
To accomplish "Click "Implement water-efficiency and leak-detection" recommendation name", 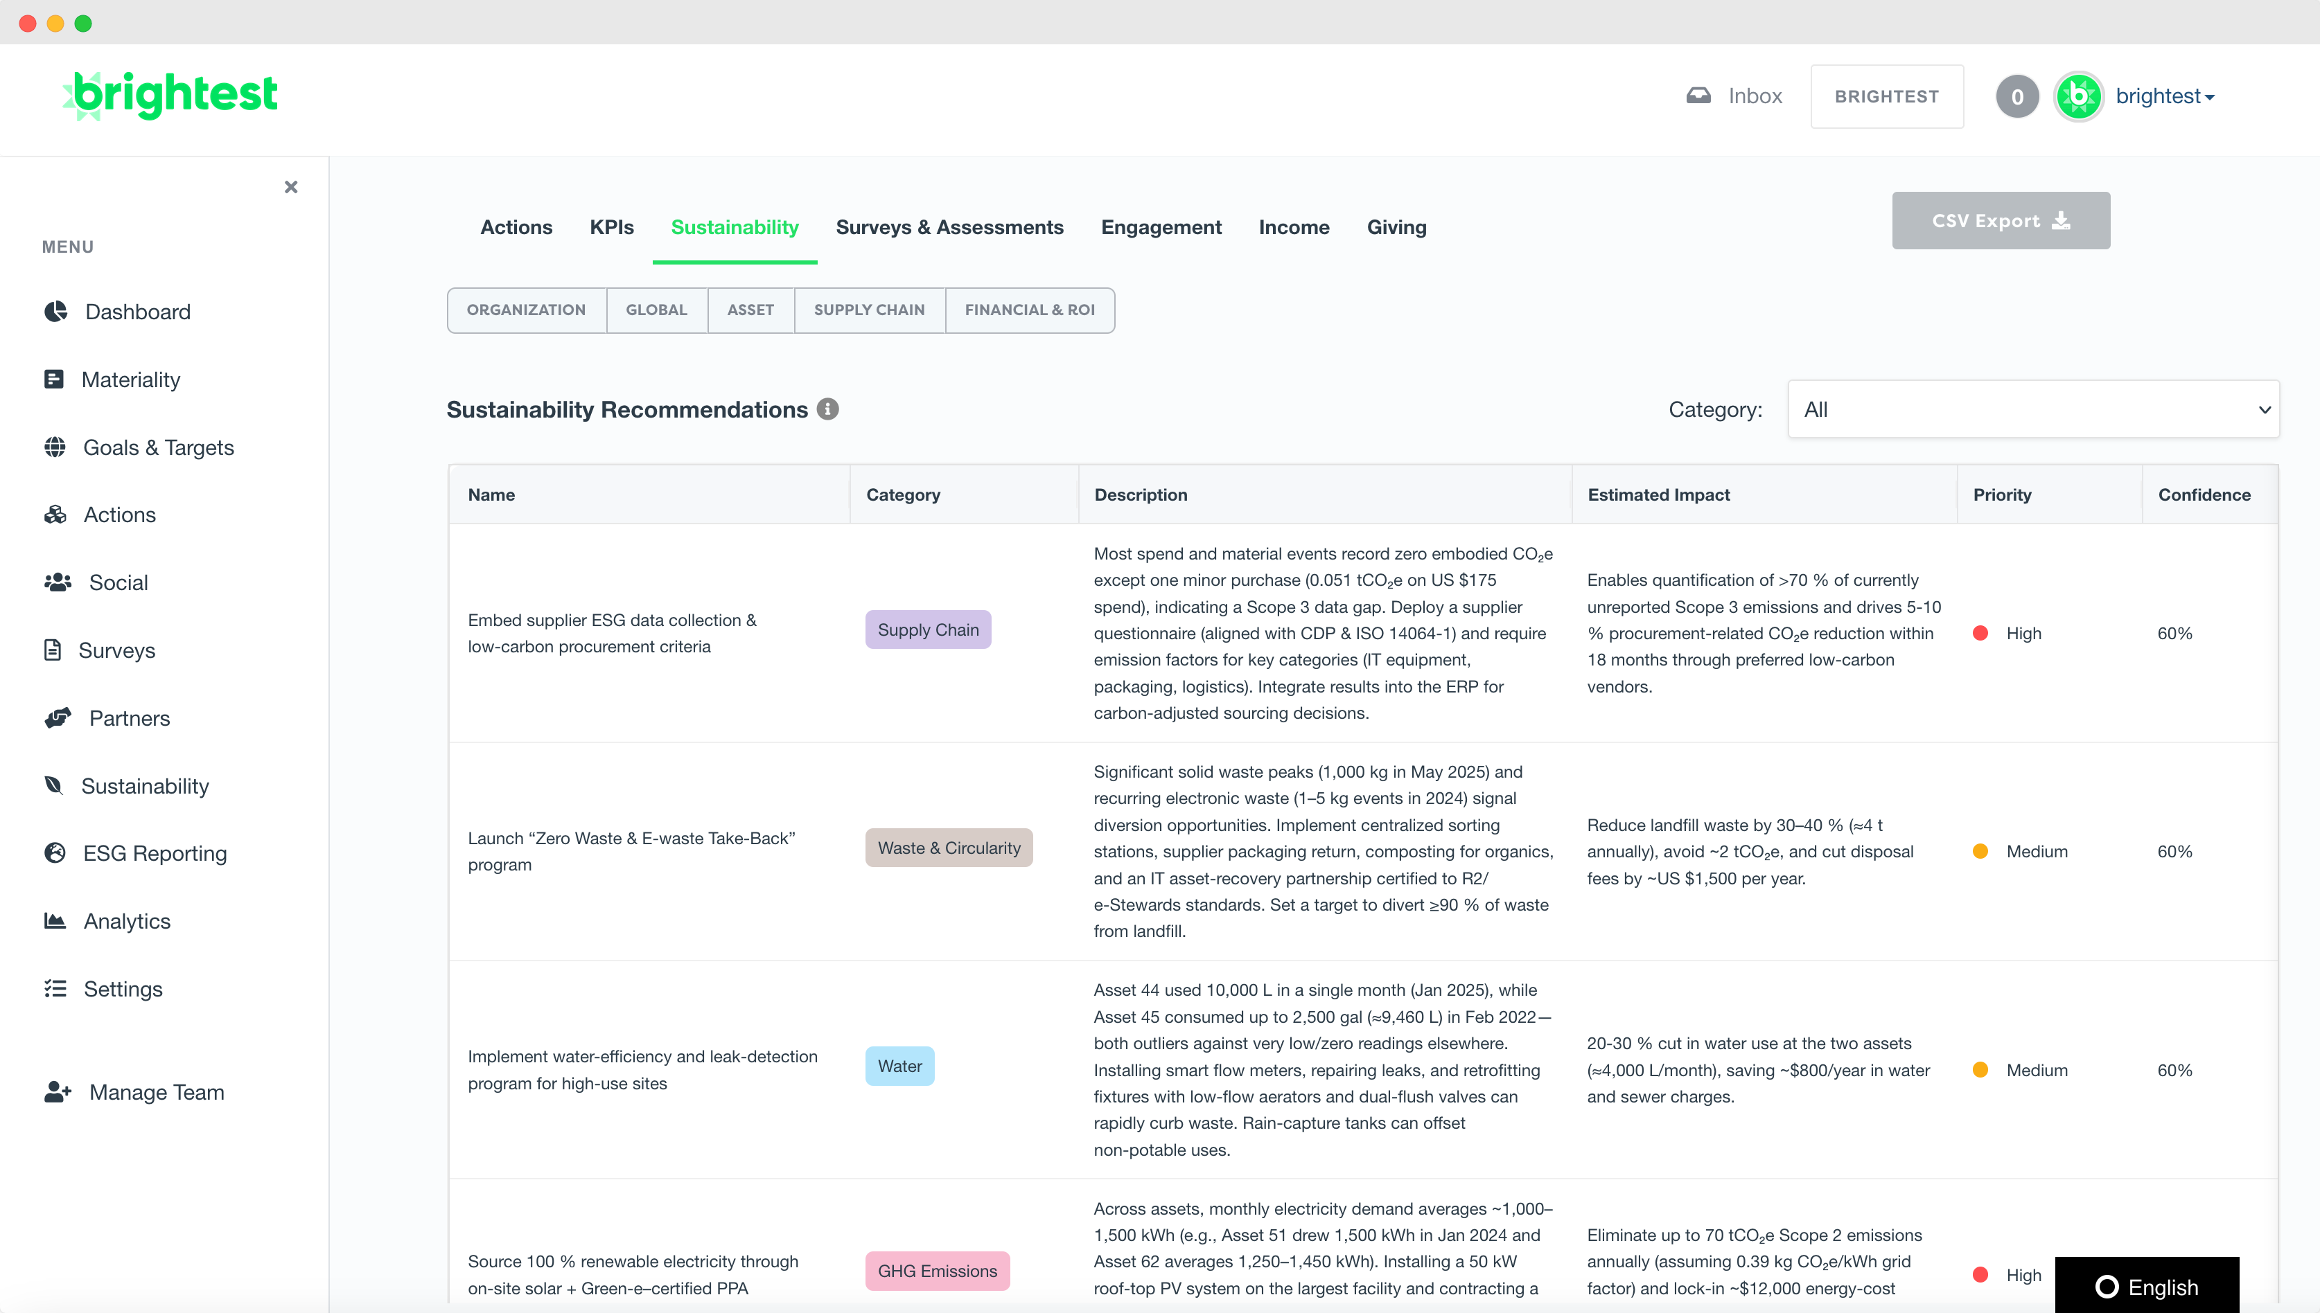I will point(642,1069).
